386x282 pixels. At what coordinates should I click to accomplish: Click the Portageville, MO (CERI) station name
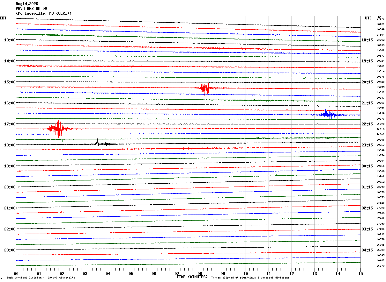click(x=44, y=13)
